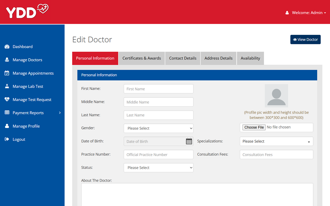Focus the First Name input field
330x206 pixels.
tap(159, 89)
